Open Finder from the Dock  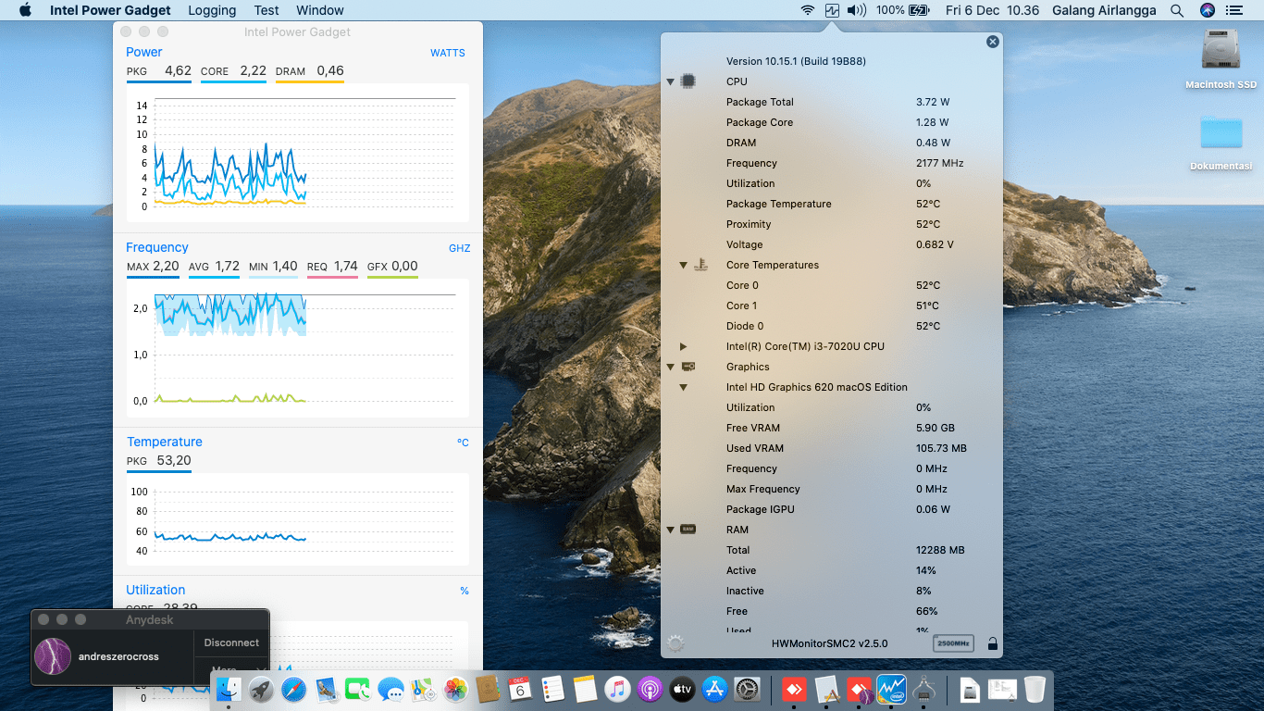(x=229, y=689)
